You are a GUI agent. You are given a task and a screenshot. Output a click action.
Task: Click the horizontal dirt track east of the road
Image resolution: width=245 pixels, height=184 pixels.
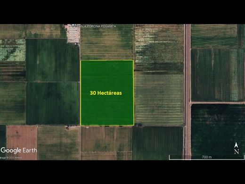point(218,103)
